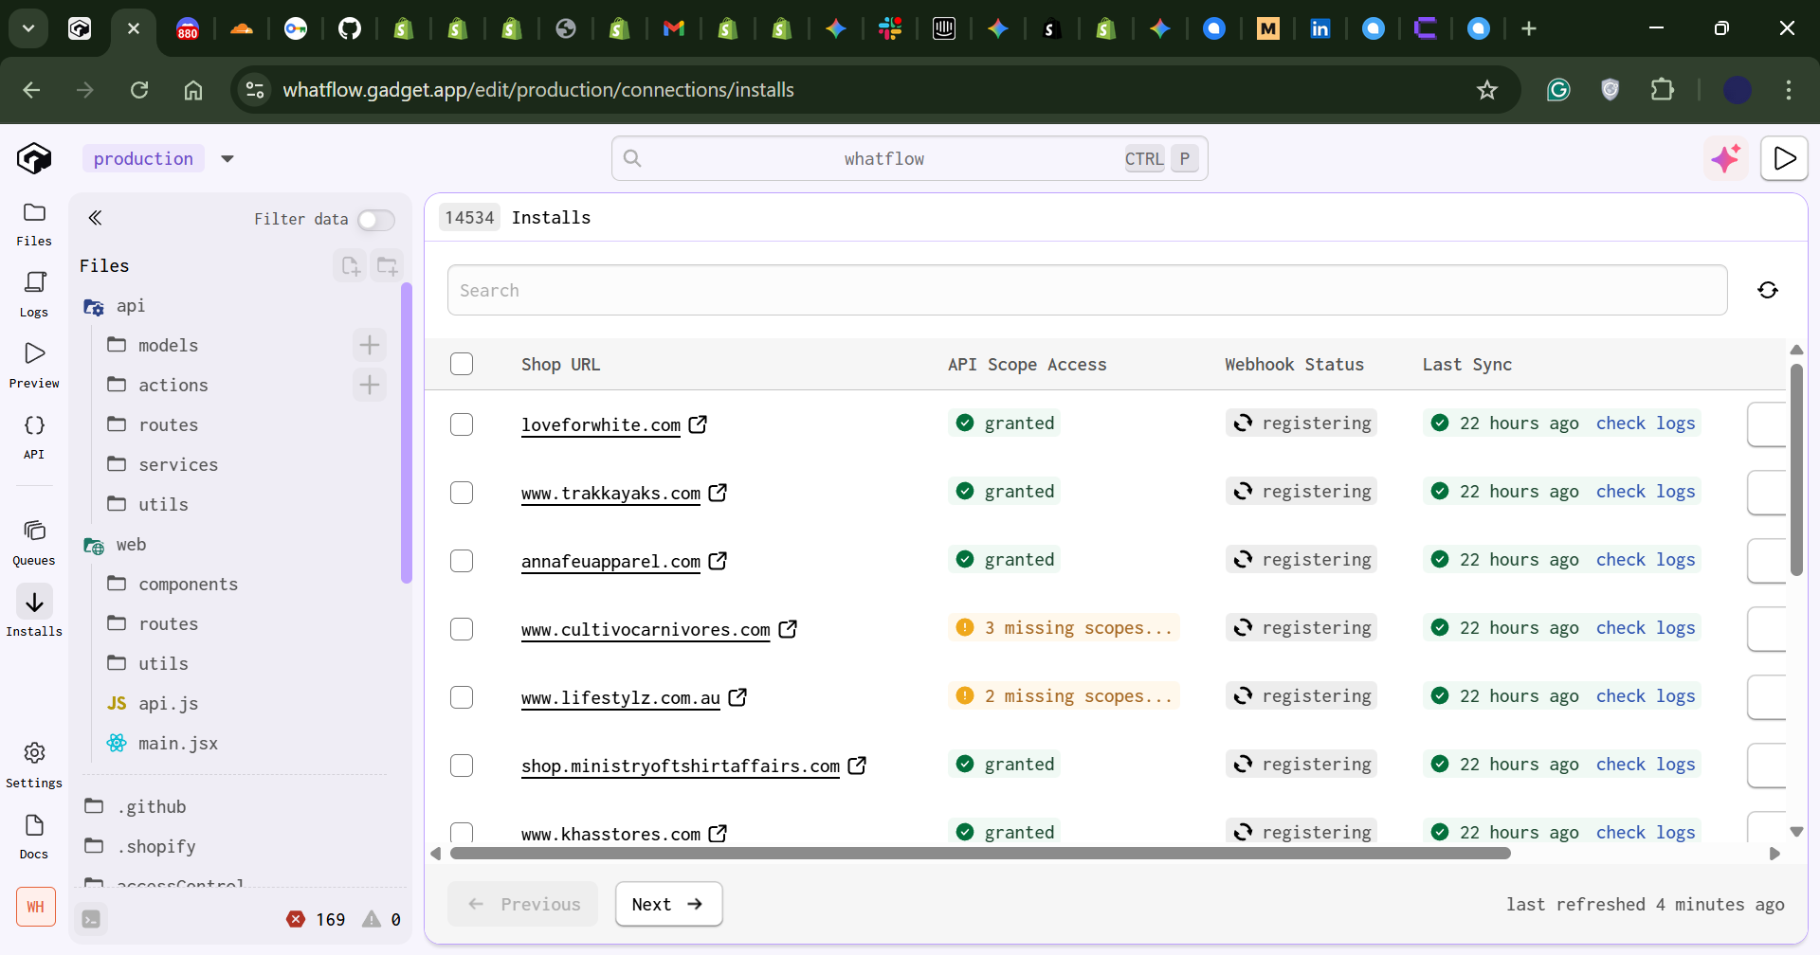Open check logs link for loveforwhite.com

pyautogui.click(x=1646, y=423)
